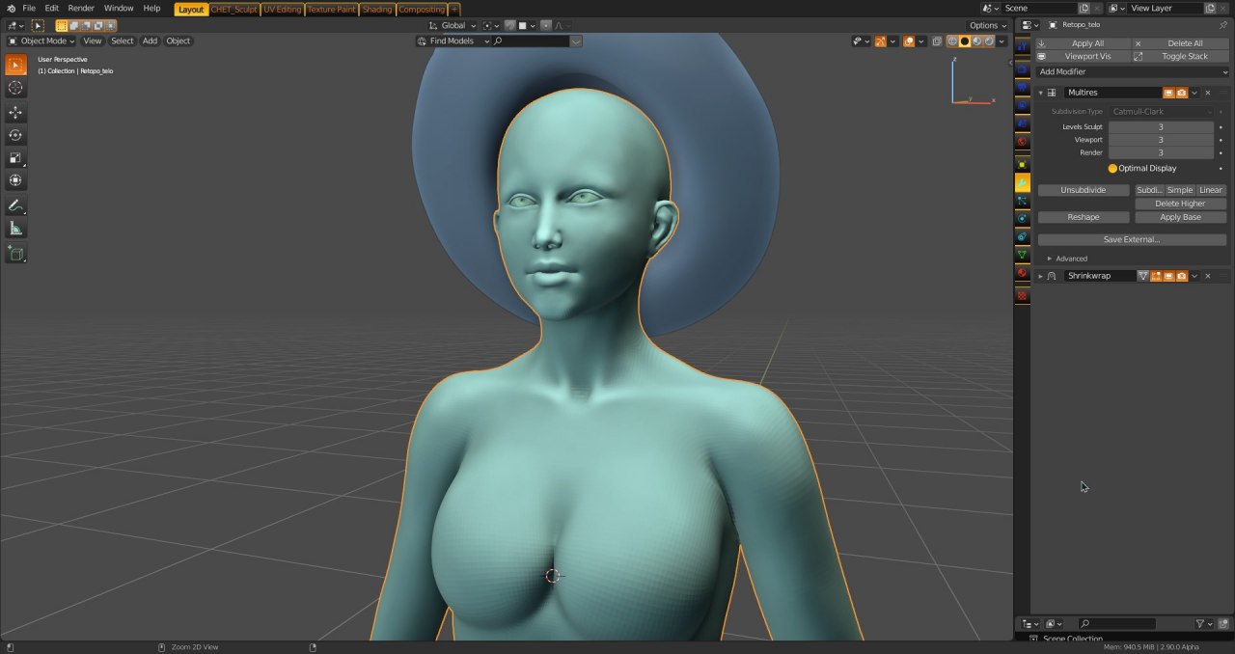Select the Rotate tool
1235x654 pixels.
[x=15, y=136]
